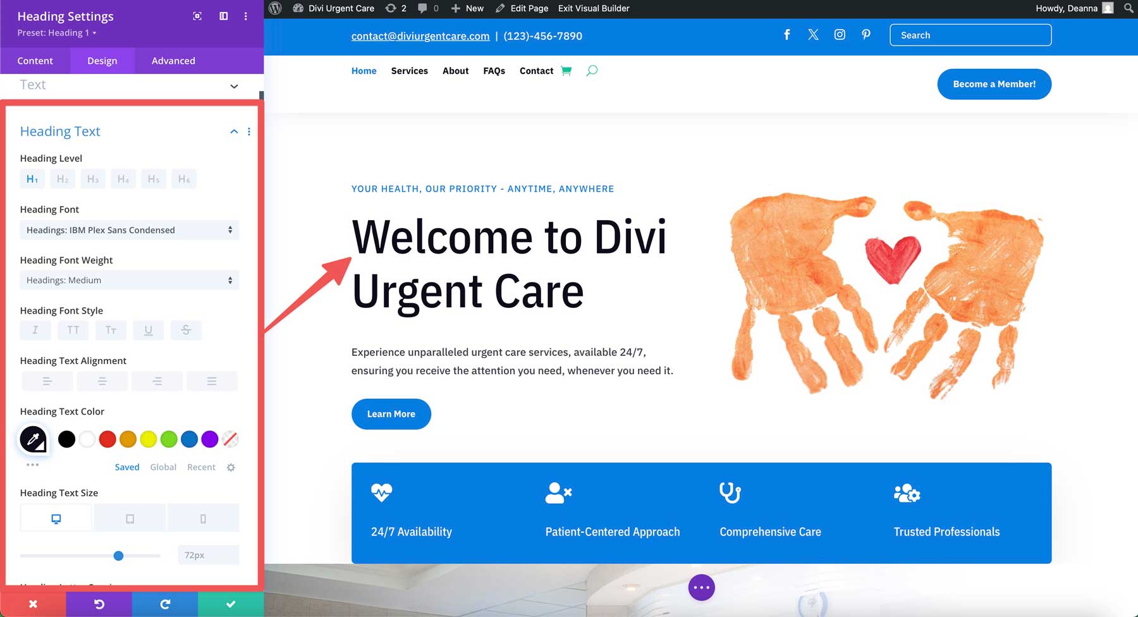Open the Heading Font Weight dropdown
The height and width of the screenshot is (617, 1138).
coord(129,280)
